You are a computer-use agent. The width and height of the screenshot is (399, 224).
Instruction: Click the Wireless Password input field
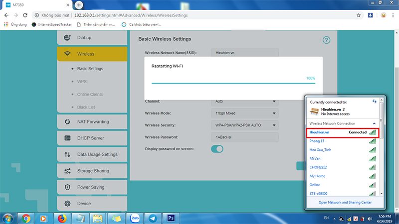(x=244, y=137)
